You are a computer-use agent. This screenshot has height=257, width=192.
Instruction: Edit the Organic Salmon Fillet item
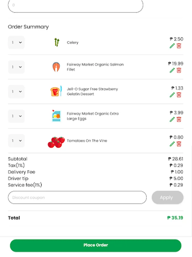tap(172, 71)
